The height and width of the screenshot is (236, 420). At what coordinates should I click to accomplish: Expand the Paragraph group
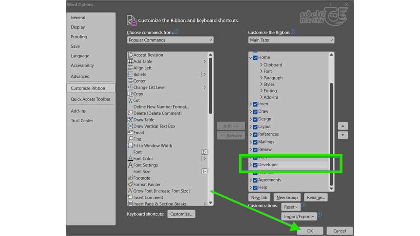pos(261,78)
